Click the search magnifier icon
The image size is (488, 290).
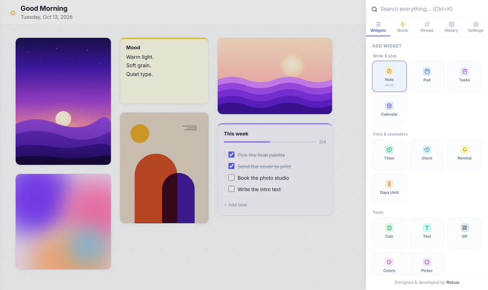coord(375,9)
